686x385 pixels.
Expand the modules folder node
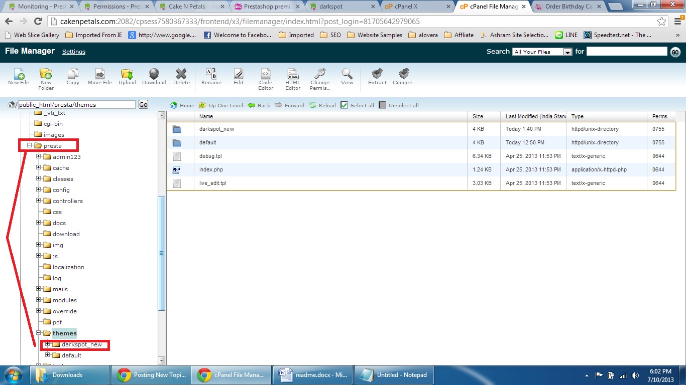click(39, 300)
